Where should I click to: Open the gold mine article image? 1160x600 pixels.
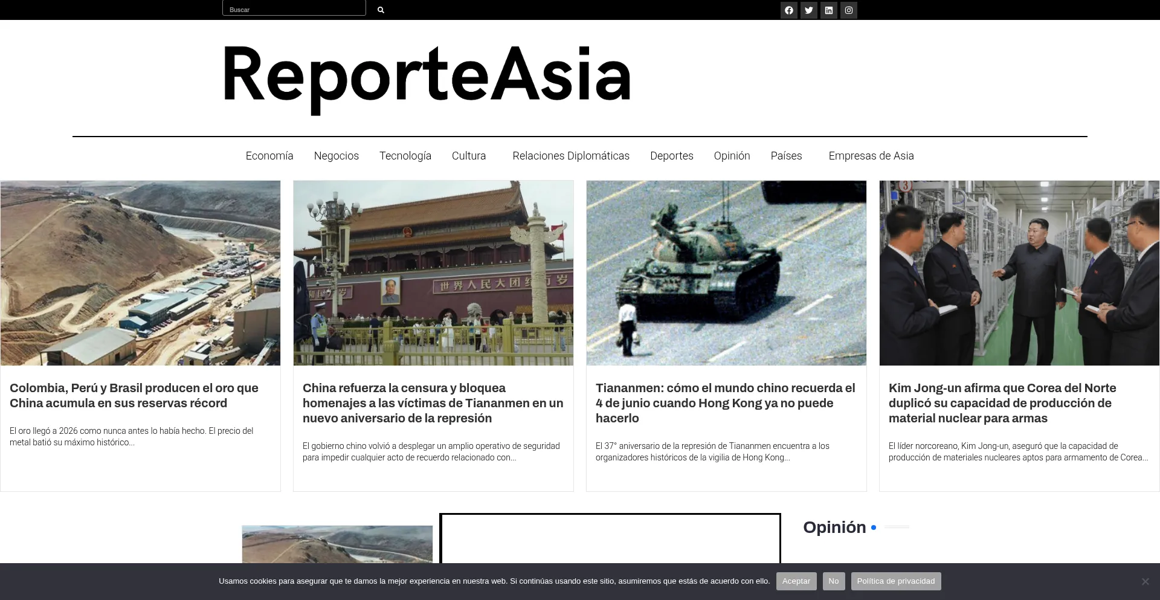(140, 273)
